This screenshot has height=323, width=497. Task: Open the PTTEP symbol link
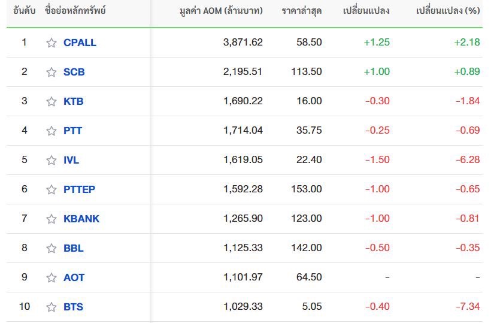[x=79, y=189]
